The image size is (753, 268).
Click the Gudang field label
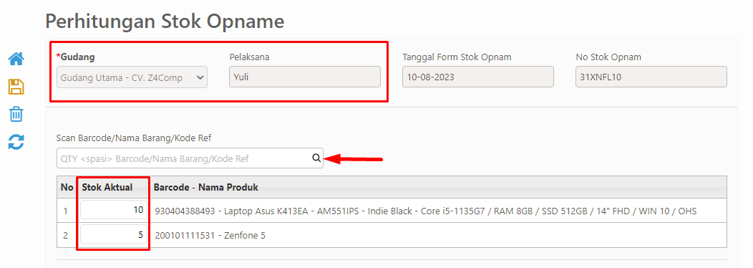pos(76,57)
